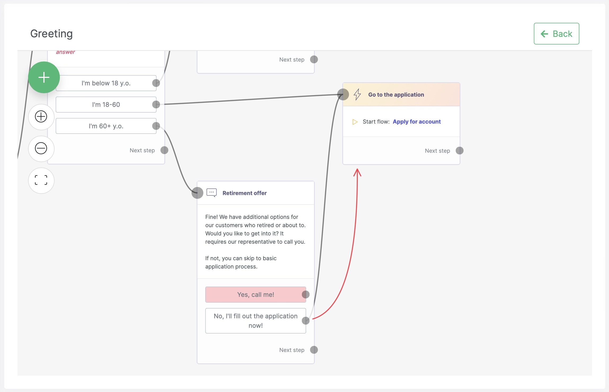Zoom out of the flow canvas
Viewport: 609px width, 392px height.
click(41, 148)
